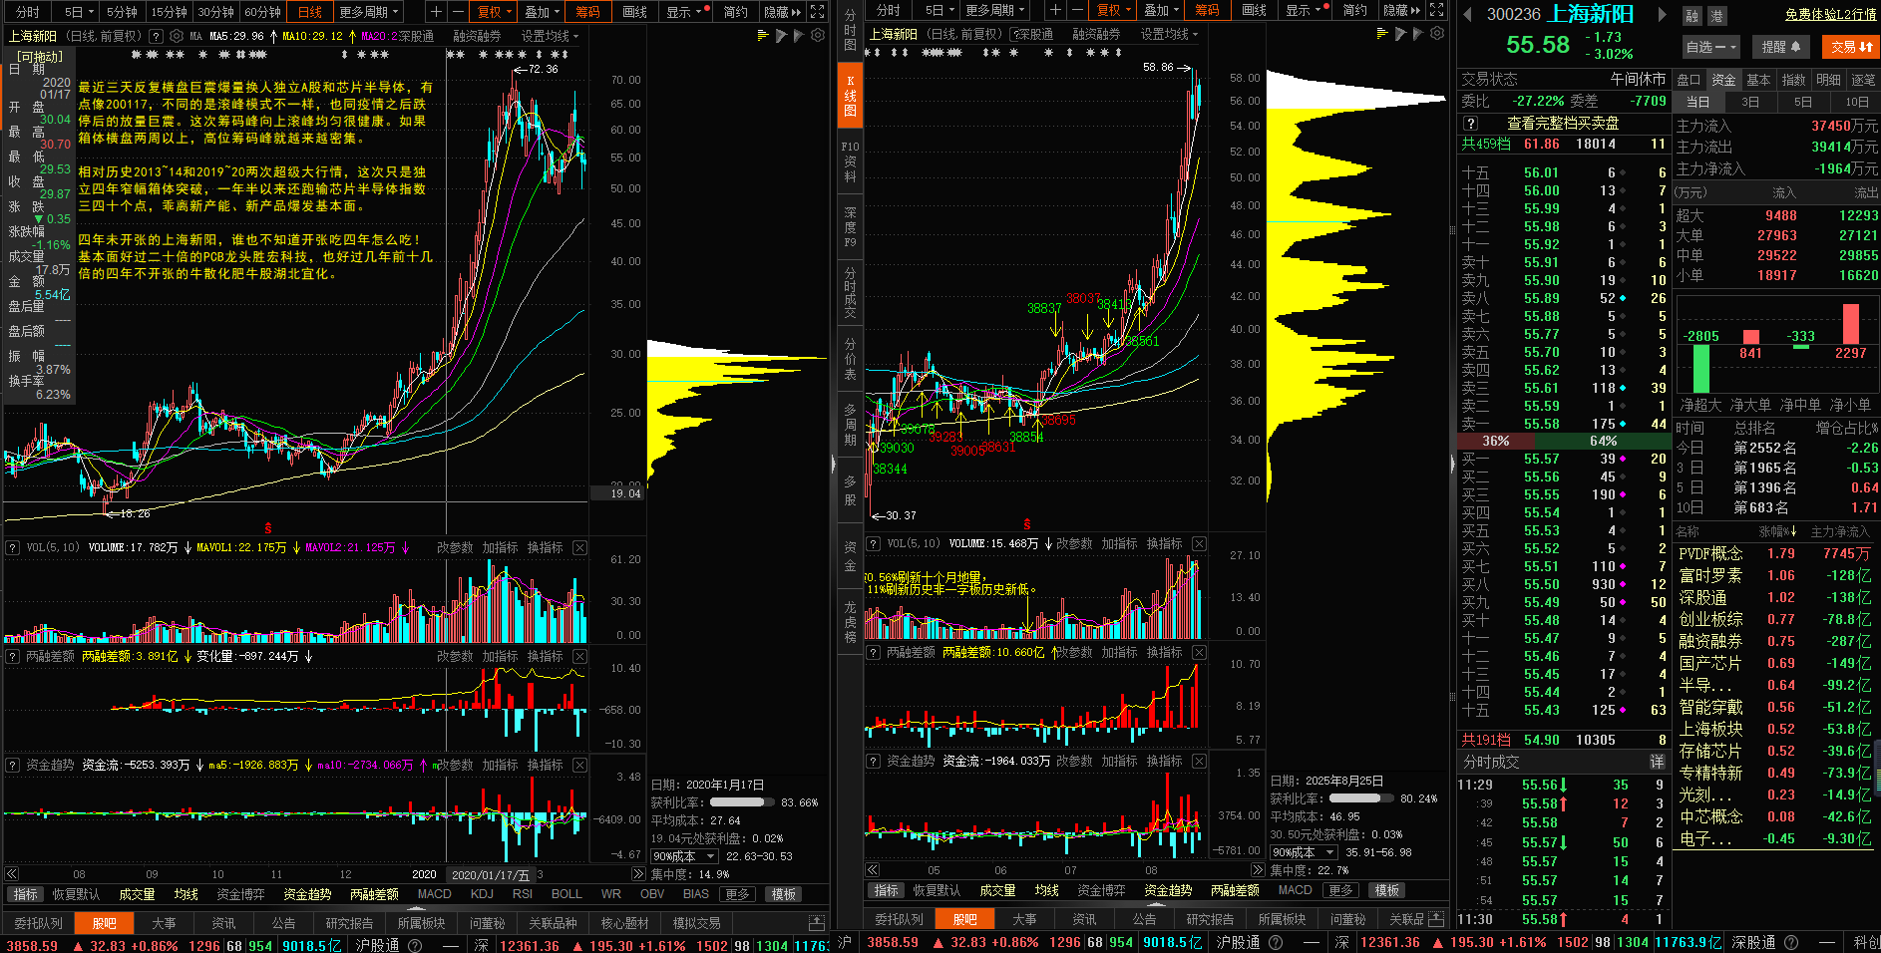The height and width of the screenshot is (953, 1881).
Task: Open the 沪股通 help icon in the left status bar
Action: click(415, 944)
